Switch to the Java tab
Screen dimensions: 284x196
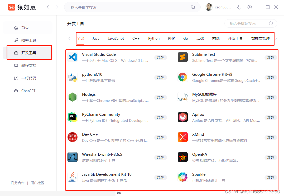pyautogui.click(x=96, y=38)
